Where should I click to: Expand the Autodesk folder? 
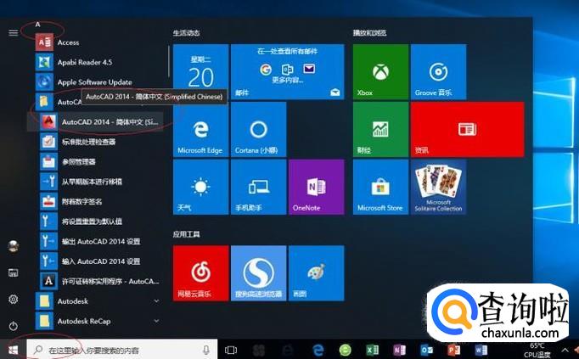coord(98,301)
